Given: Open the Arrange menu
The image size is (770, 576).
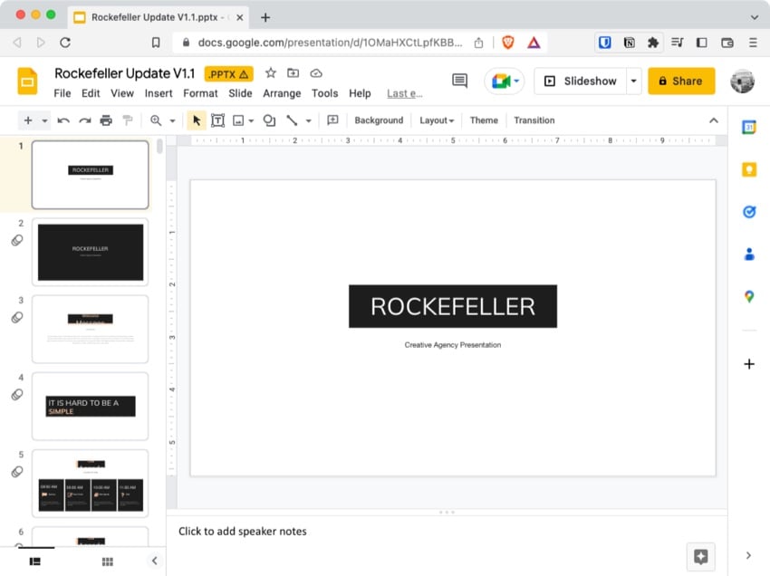Looking at the screenshot, I should click(x=282, y=93).
